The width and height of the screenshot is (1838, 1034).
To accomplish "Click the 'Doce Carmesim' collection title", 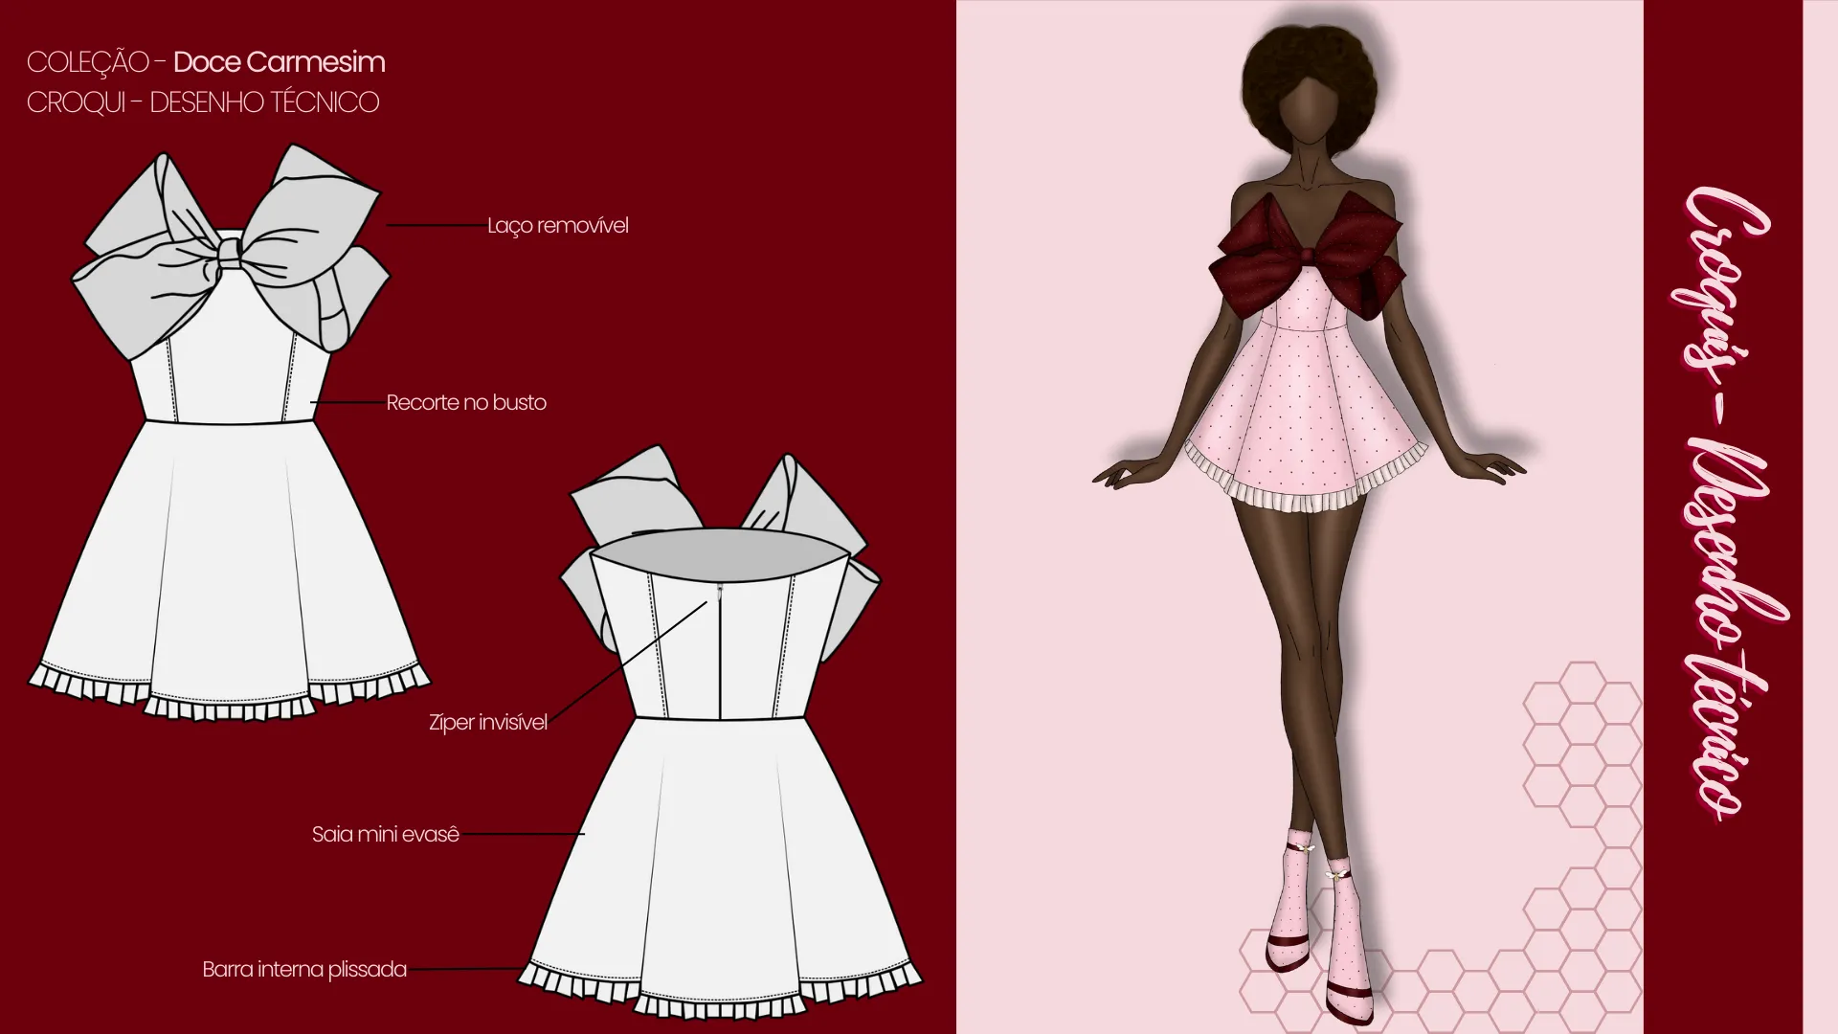I will tap(280, 62).
